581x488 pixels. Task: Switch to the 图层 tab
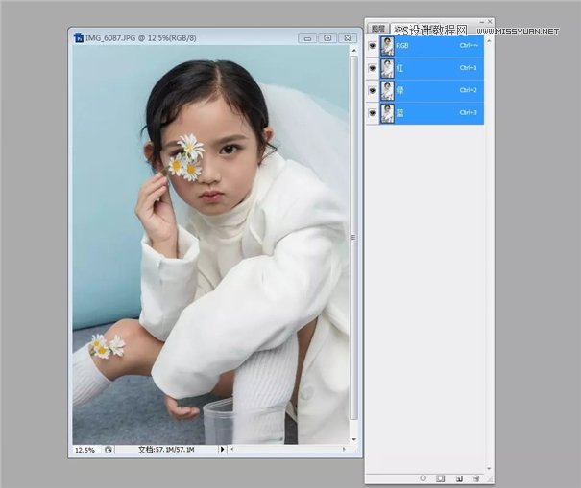378,29
